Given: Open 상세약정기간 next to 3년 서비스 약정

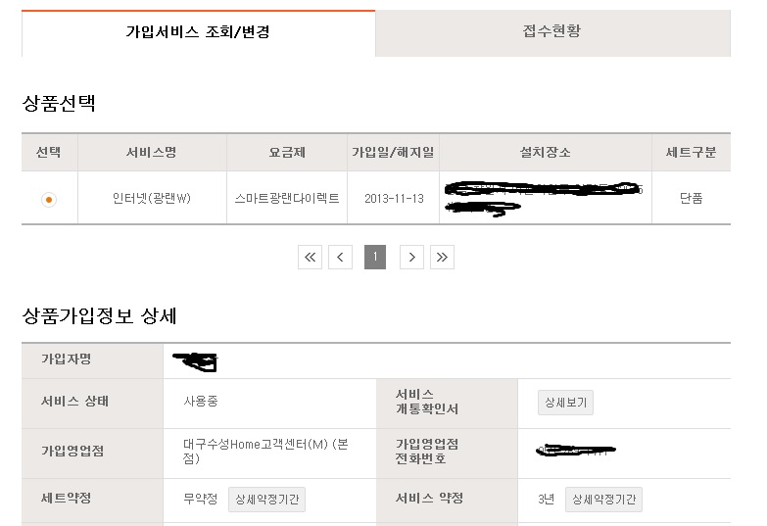Looking at the screenshot, I should click(x=603, y=499).
